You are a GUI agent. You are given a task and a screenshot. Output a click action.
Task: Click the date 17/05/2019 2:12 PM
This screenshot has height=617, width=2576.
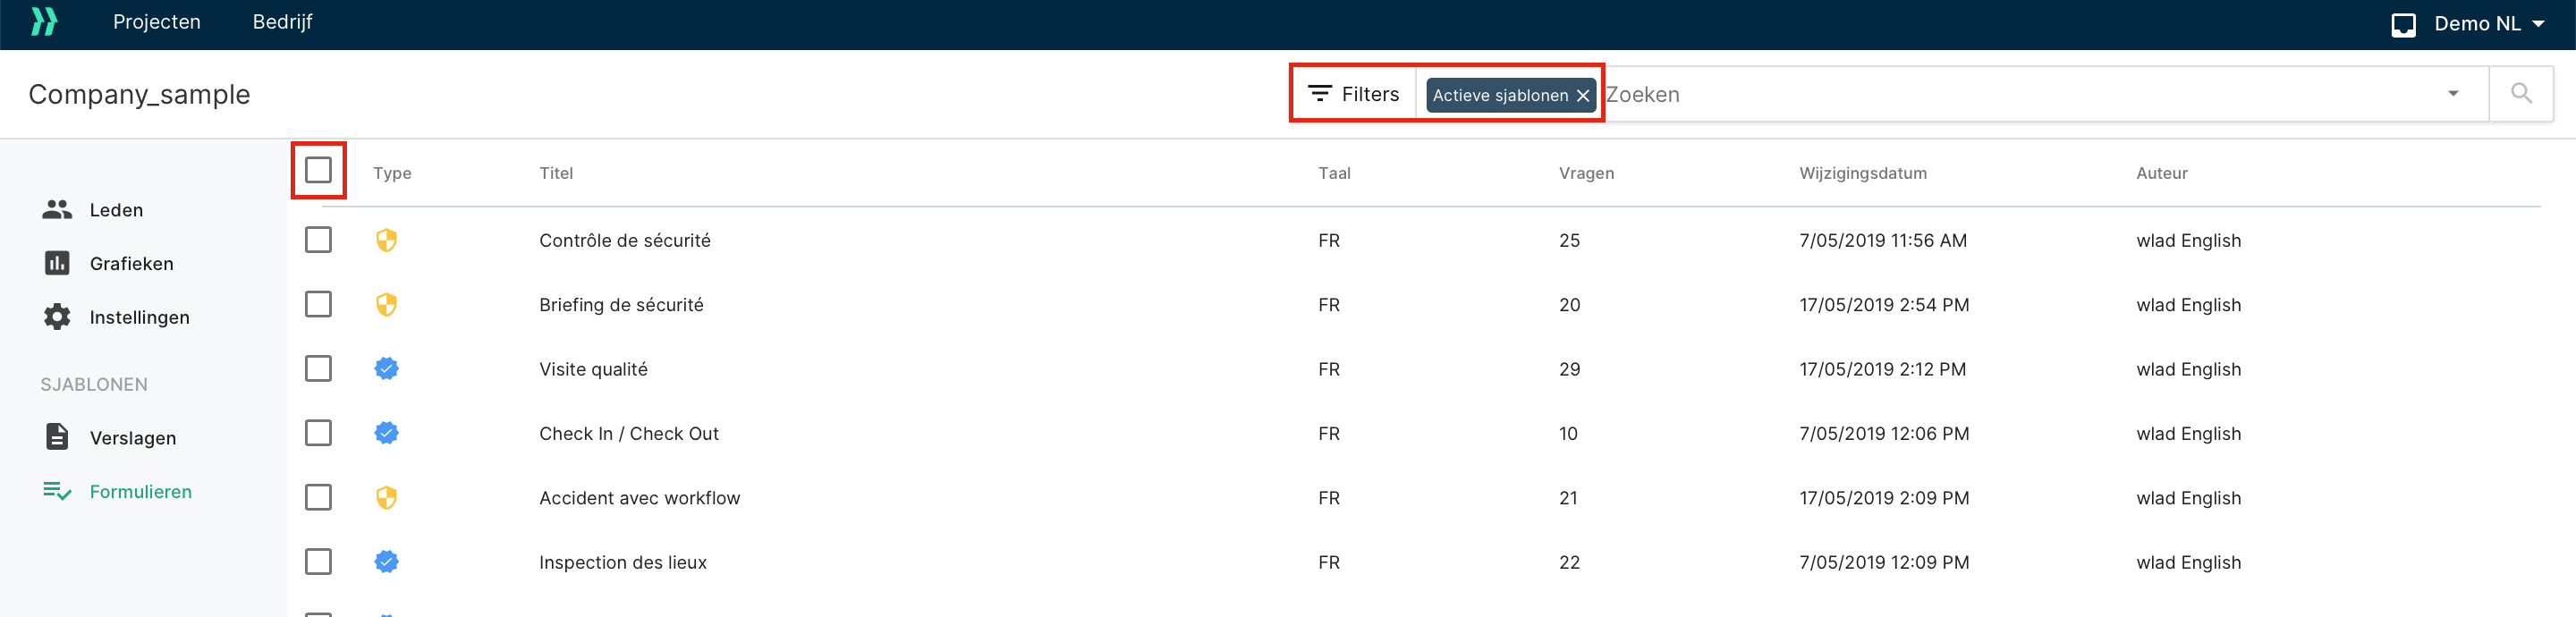tap(1882, 370)
